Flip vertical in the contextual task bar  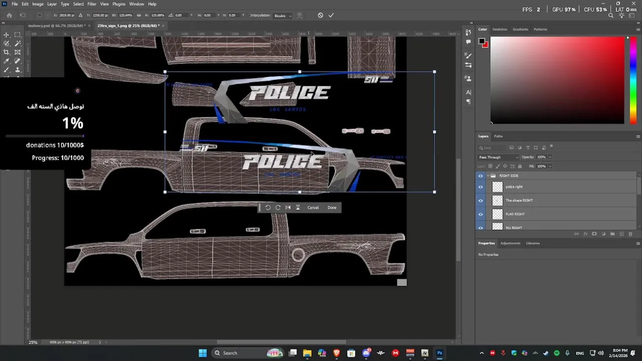(x=298, y=208)
